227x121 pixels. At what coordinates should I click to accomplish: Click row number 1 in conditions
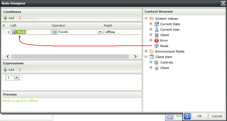(9, 32)
